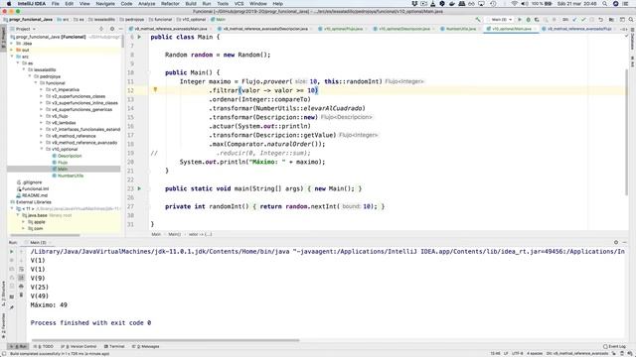The image size is (636, 357).
Task: Click the Wi-Fi status icon in menu bar
Action: click(515, 4)
